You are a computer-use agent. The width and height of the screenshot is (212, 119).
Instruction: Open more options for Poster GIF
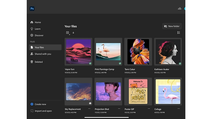point(149,108)
